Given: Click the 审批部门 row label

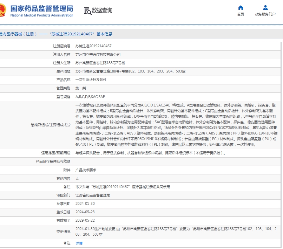Looking at the screenshot, I should point(63,195).
